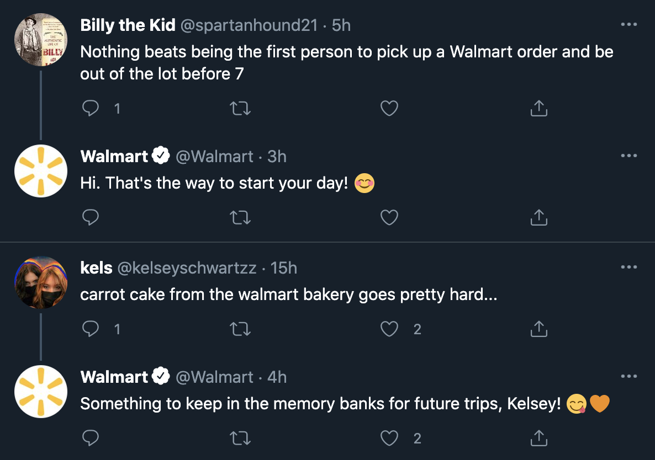
Task: Reply to kels' carrot cake tweet
Action: [91, 329]
